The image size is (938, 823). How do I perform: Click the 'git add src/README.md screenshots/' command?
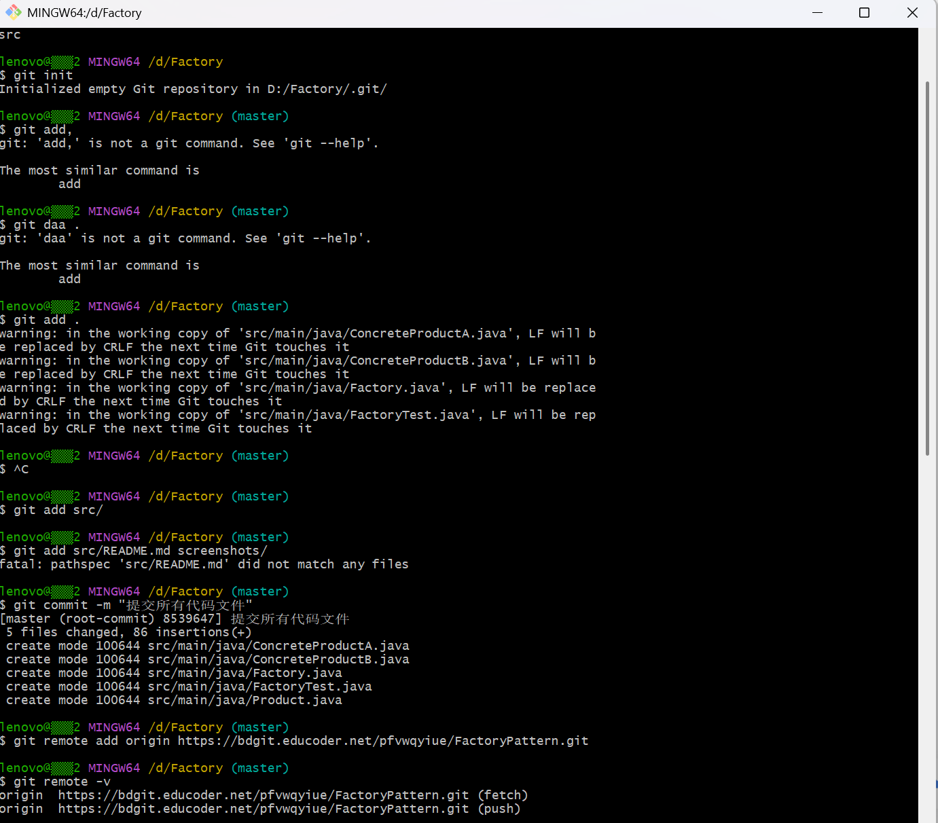(140, 551)
